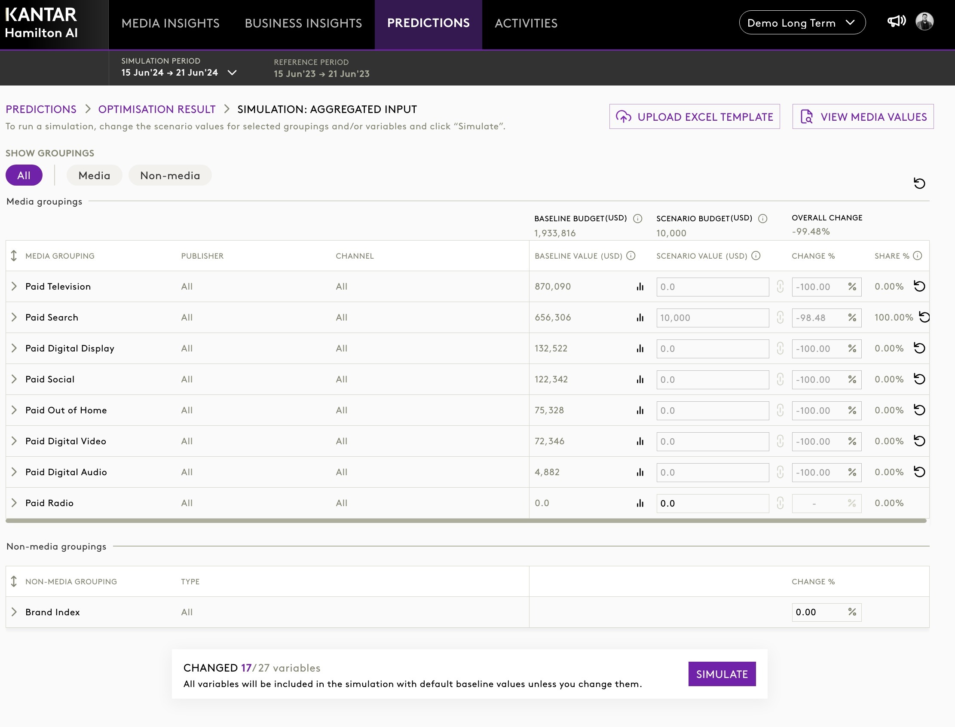Open the Demo Long Term dropdown

click(802, 22)
